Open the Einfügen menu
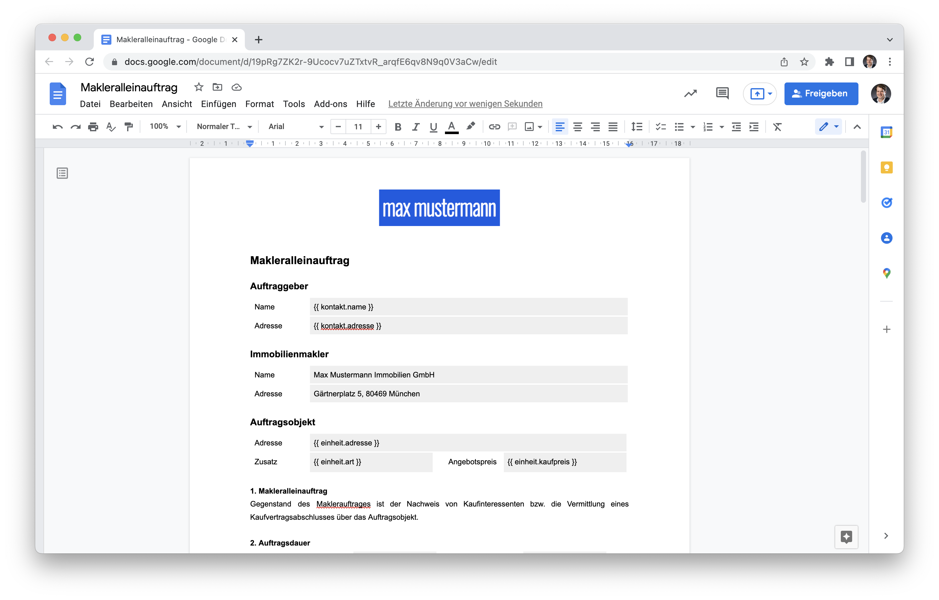Image resolution: width=939 pixels, height=600 pixels. pyautogui.click(x=218, y=104)
